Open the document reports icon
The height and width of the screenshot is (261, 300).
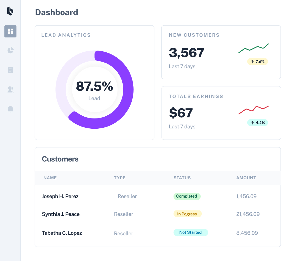(10, 70)
